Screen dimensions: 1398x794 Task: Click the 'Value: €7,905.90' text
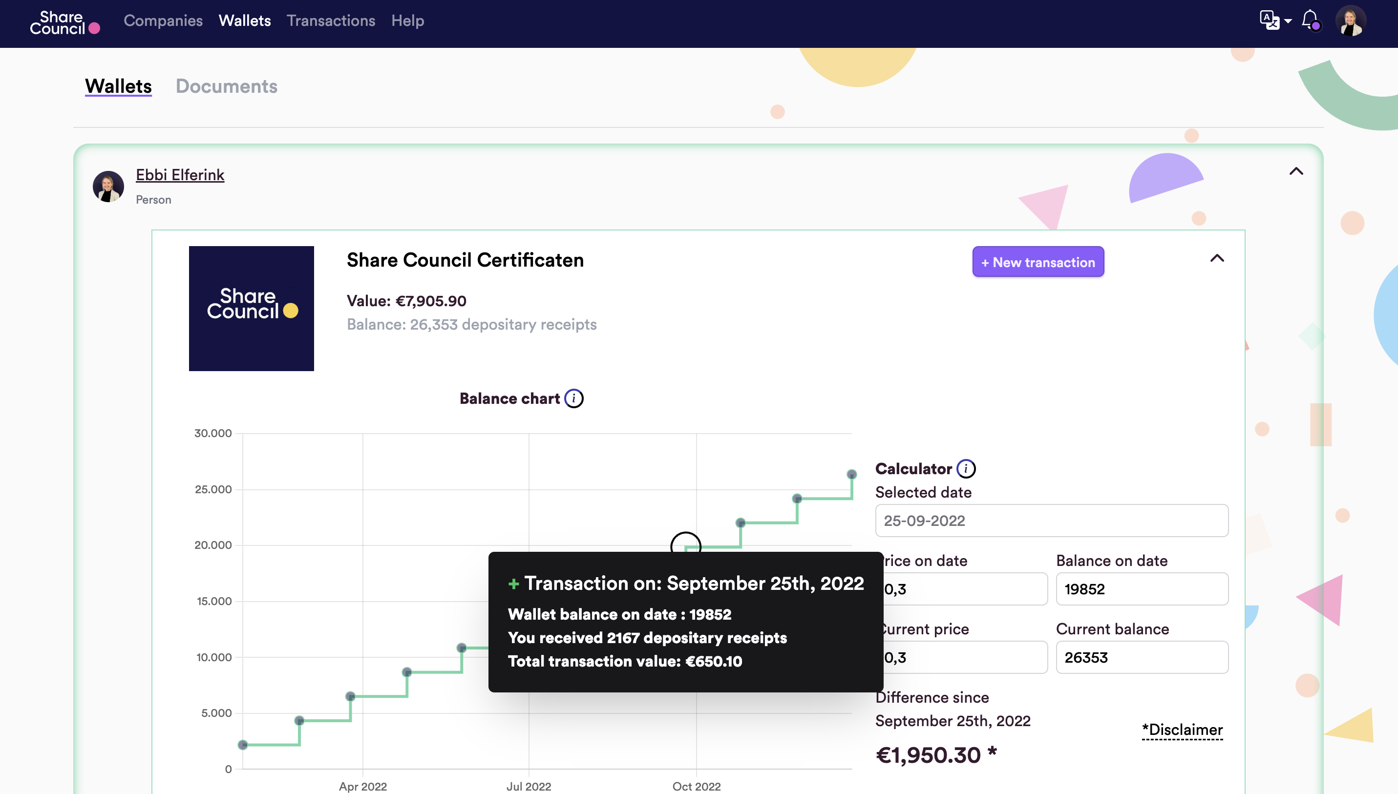(406, 301)
